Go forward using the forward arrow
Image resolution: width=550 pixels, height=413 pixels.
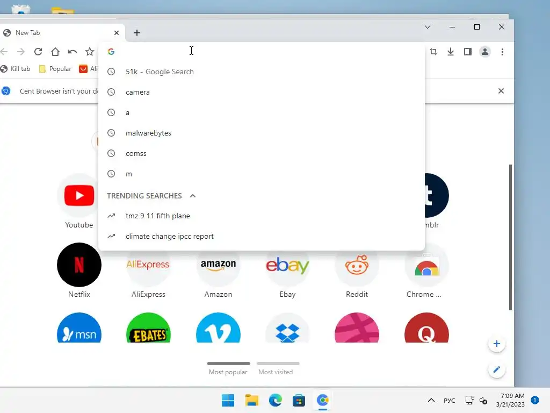tap(21, 52)
